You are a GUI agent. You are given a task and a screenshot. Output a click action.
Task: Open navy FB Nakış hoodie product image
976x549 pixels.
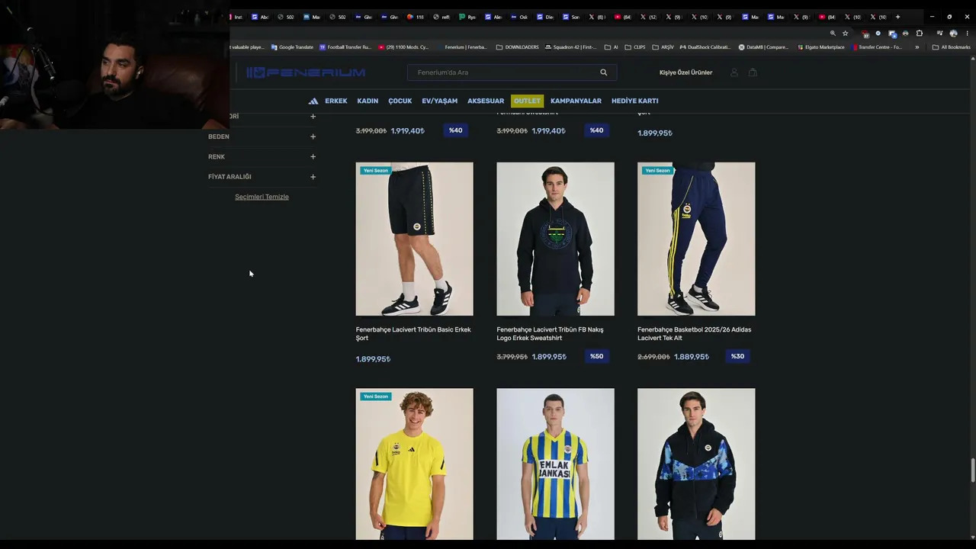[555, 239]
